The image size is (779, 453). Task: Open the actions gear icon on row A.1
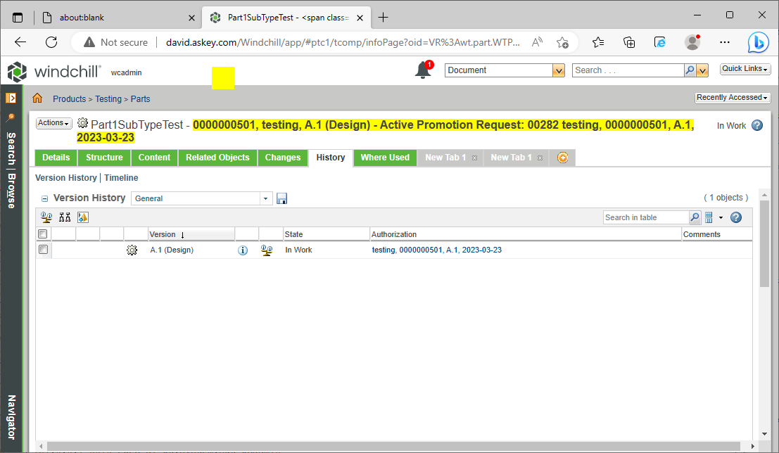tap(132, 250)
